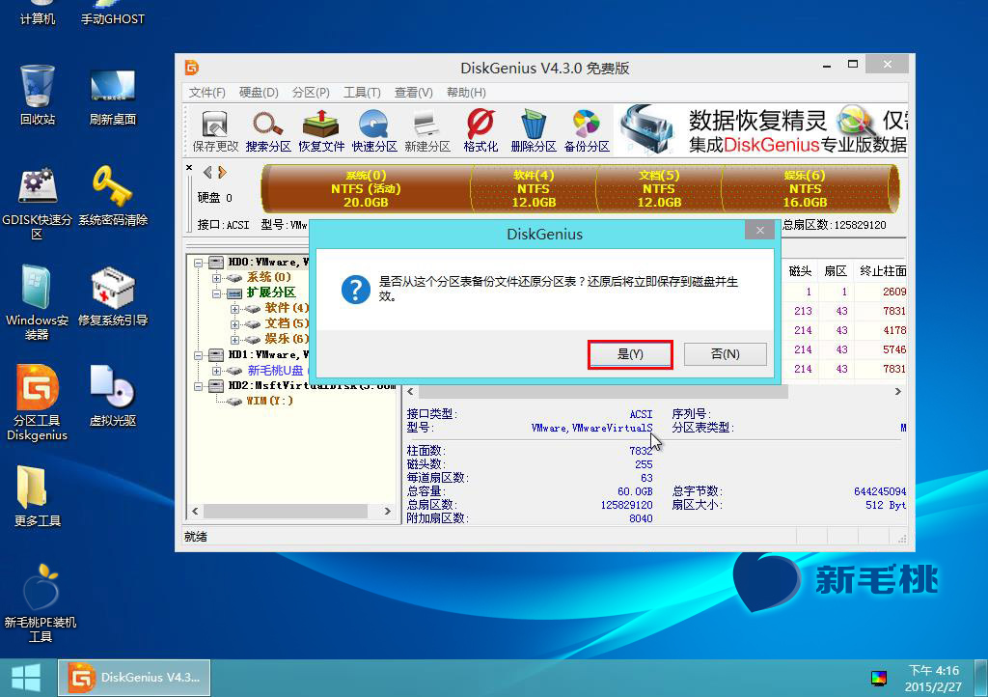Open the 硬盘(D) menu

click(259, 93)
